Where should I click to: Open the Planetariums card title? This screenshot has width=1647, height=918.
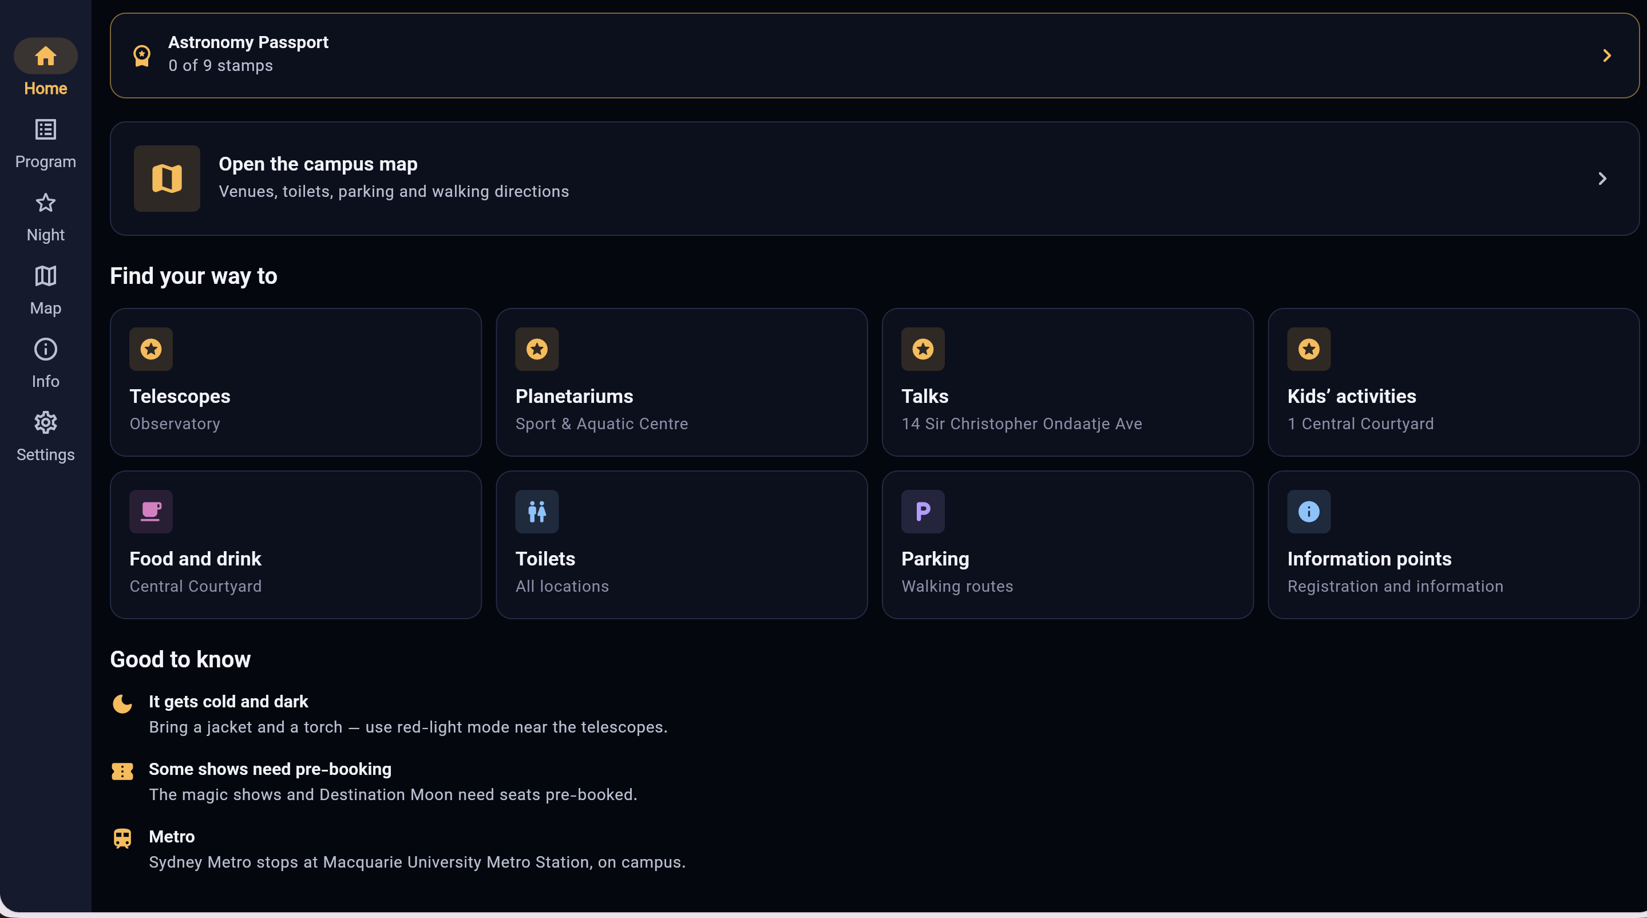point(574,397)
